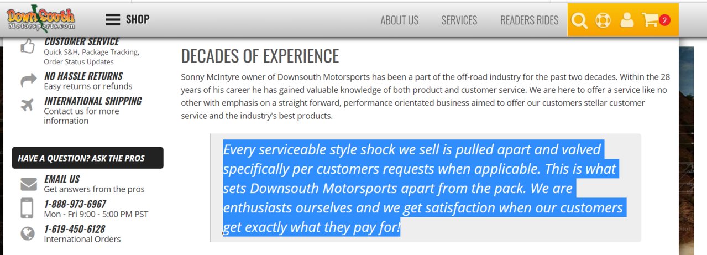This screenshot has width=707, height=255.
Task: Click the Down South Motorsports logo
Action: point(40,19)
